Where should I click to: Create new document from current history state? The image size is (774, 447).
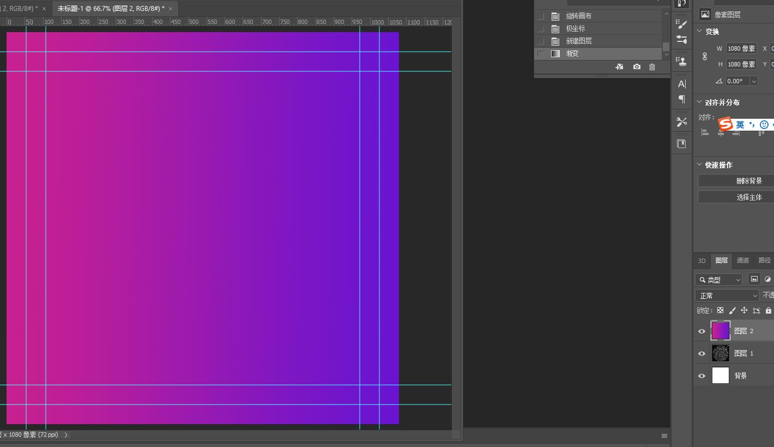click(x=619, y=66)
